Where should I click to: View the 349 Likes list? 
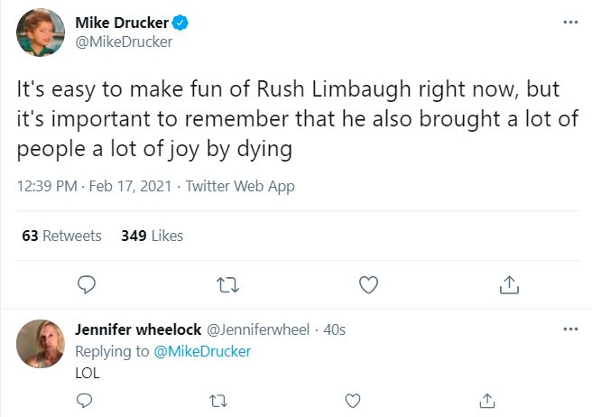click(152, 236)
